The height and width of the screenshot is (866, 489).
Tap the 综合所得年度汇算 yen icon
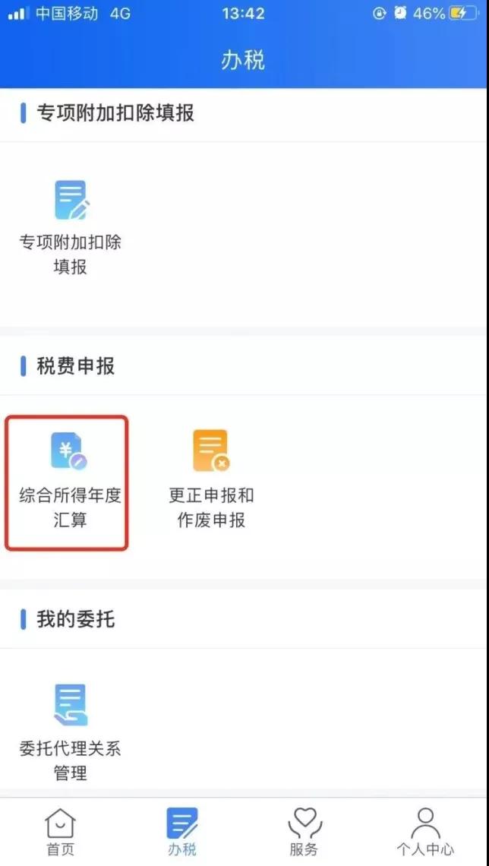tap(70, 450)
